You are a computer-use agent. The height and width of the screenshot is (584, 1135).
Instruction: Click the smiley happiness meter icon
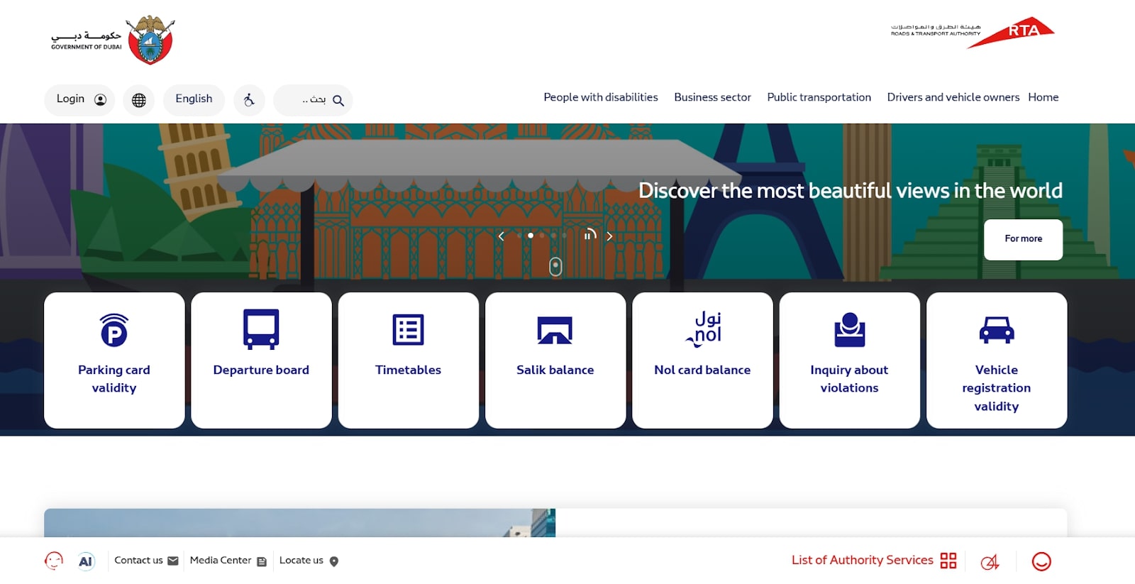click(1041, 561)
